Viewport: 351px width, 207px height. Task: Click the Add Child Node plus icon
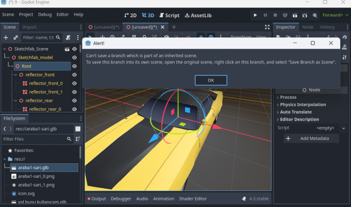6,38
